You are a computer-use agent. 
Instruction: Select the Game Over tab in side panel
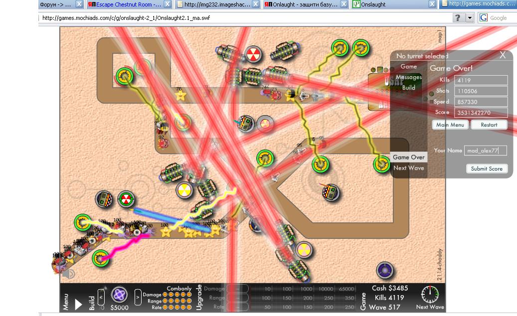(408, 157)
